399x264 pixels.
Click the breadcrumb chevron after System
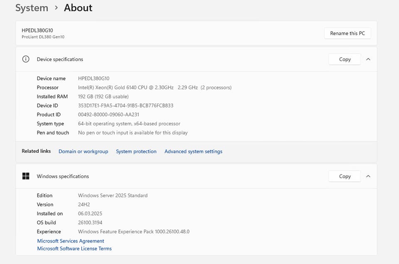(x=56, y=8)
